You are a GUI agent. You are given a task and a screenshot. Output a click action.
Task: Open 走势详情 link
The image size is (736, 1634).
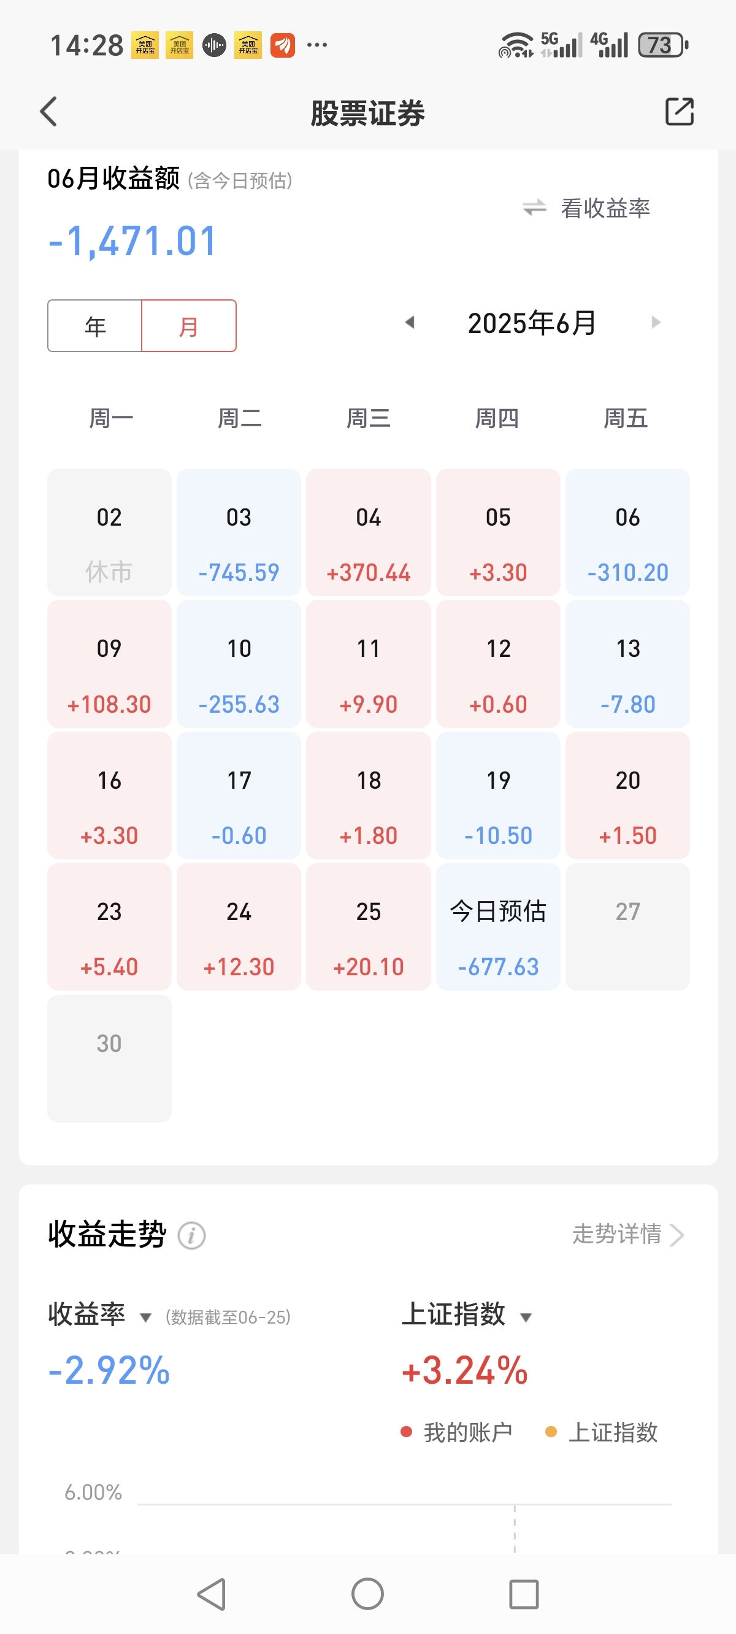coord(628,1234)
